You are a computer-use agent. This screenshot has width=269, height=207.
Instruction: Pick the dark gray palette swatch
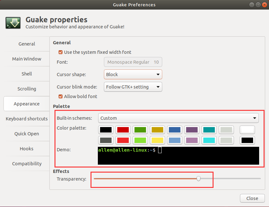point(106,140)
